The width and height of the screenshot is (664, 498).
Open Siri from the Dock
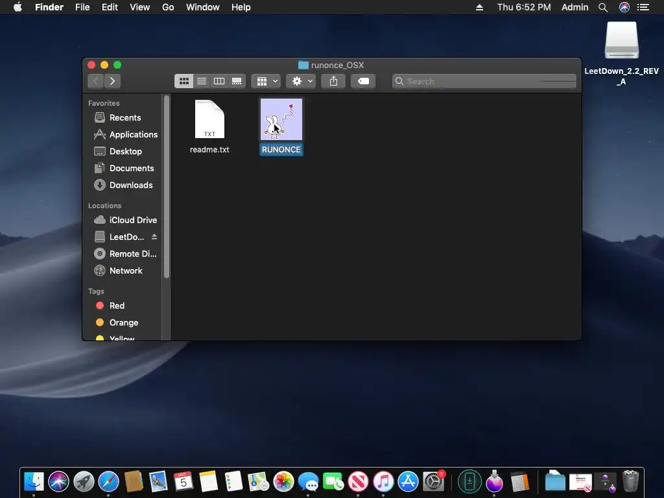coord(58,482)
